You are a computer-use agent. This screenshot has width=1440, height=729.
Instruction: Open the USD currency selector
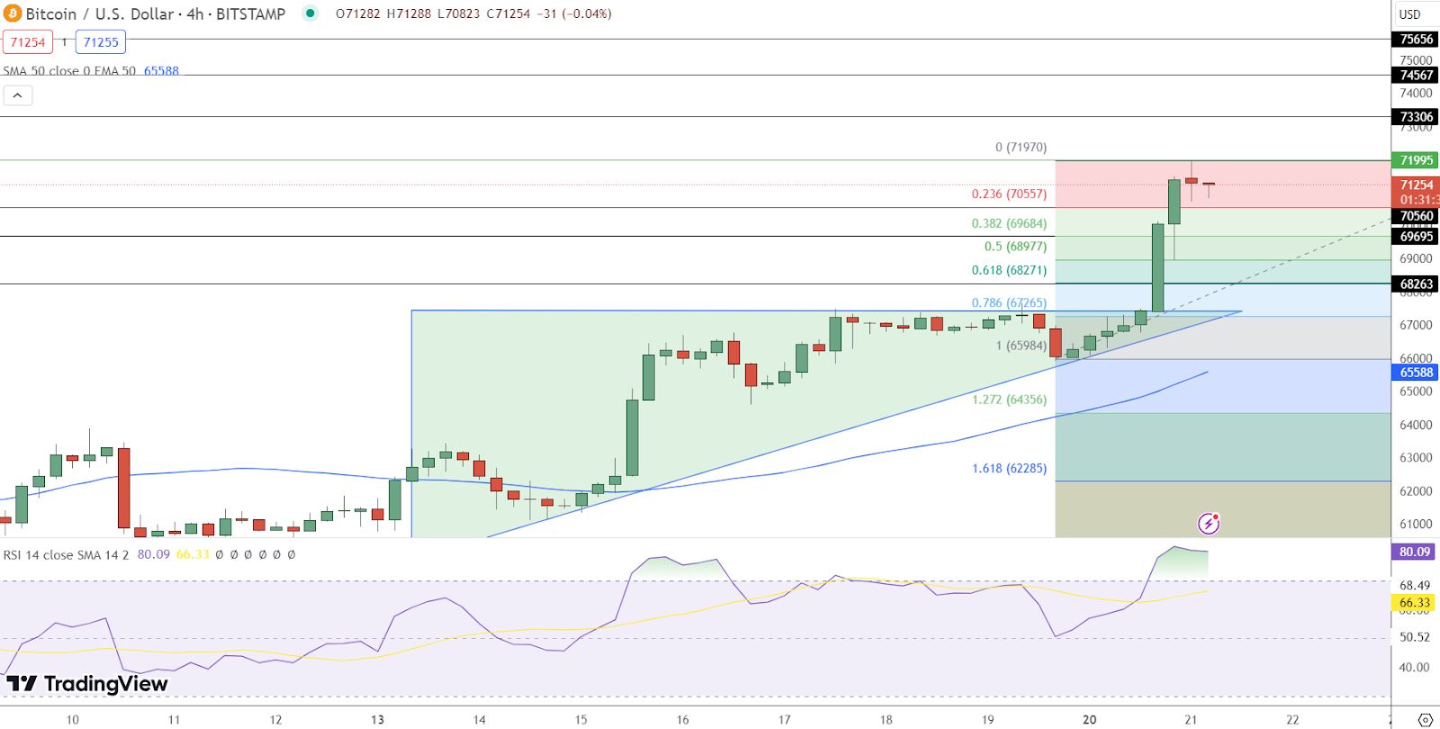pos(1409,14)
